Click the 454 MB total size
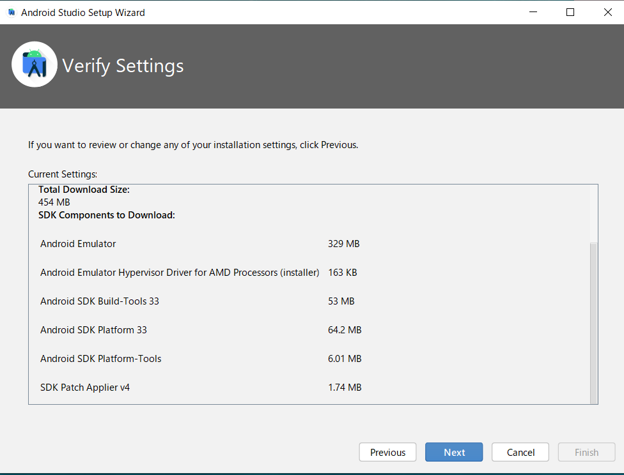The width and height of the screenshot is (624, 475). point(54,202)
